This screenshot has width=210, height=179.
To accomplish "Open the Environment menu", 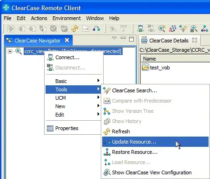I will coord(66,18).
